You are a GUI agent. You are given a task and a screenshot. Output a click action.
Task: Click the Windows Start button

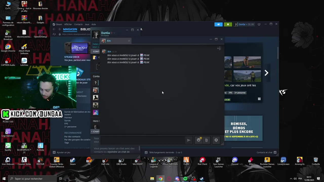coord(4,179)
